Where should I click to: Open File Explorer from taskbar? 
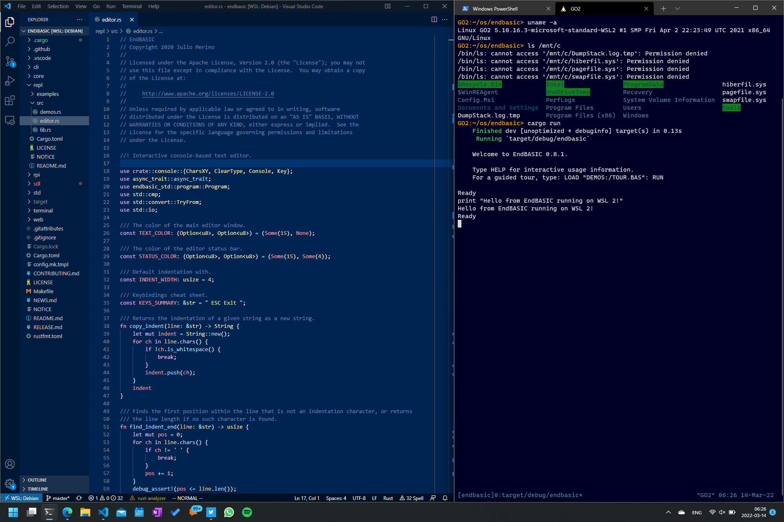(85, 512)
